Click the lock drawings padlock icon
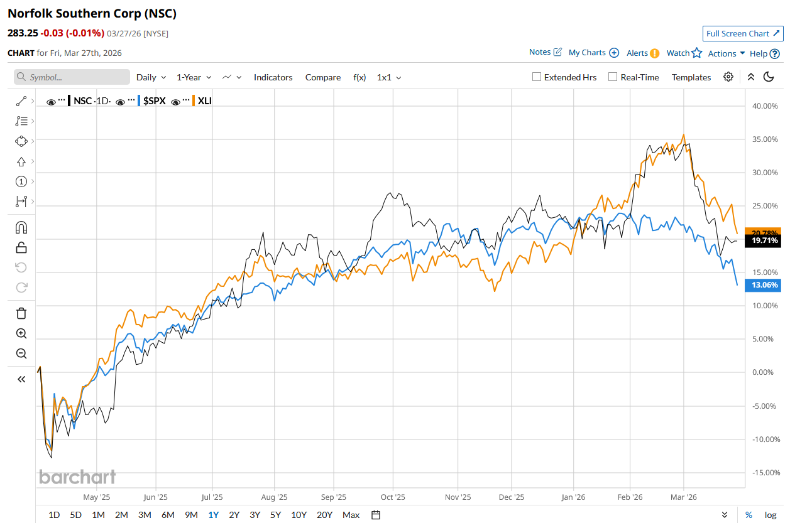 point(21,247)
